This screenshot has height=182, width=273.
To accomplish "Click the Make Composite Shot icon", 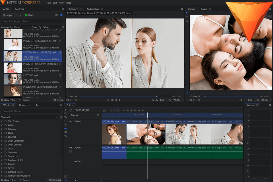I will [x=104, y=110].
